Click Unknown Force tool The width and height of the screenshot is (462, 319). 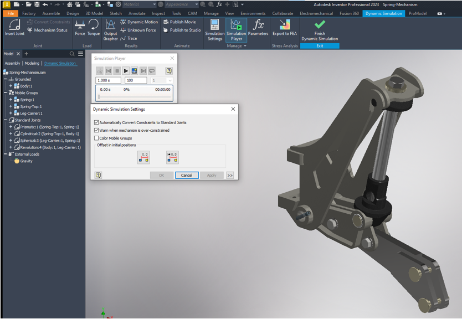tap(138, 30)
